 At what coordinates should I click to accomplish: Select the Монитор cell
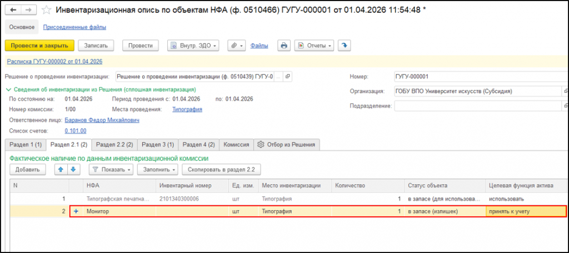coord(120,211)
